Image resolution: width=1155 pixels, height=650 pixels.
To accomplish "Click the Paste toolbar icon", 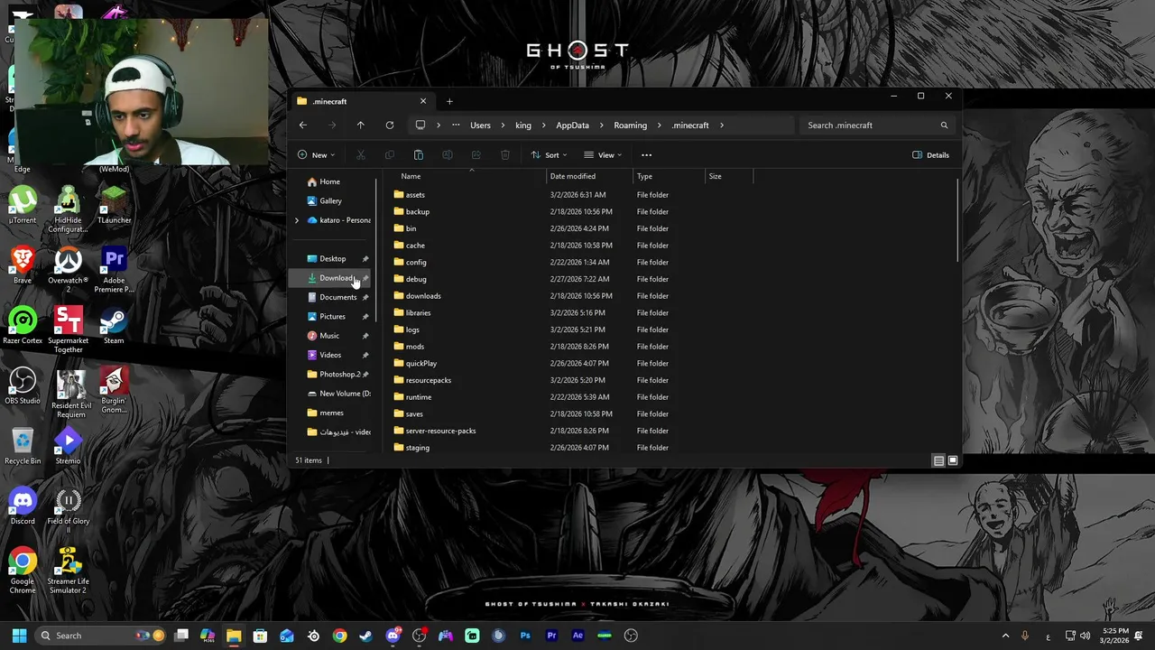I will [418, 155].
